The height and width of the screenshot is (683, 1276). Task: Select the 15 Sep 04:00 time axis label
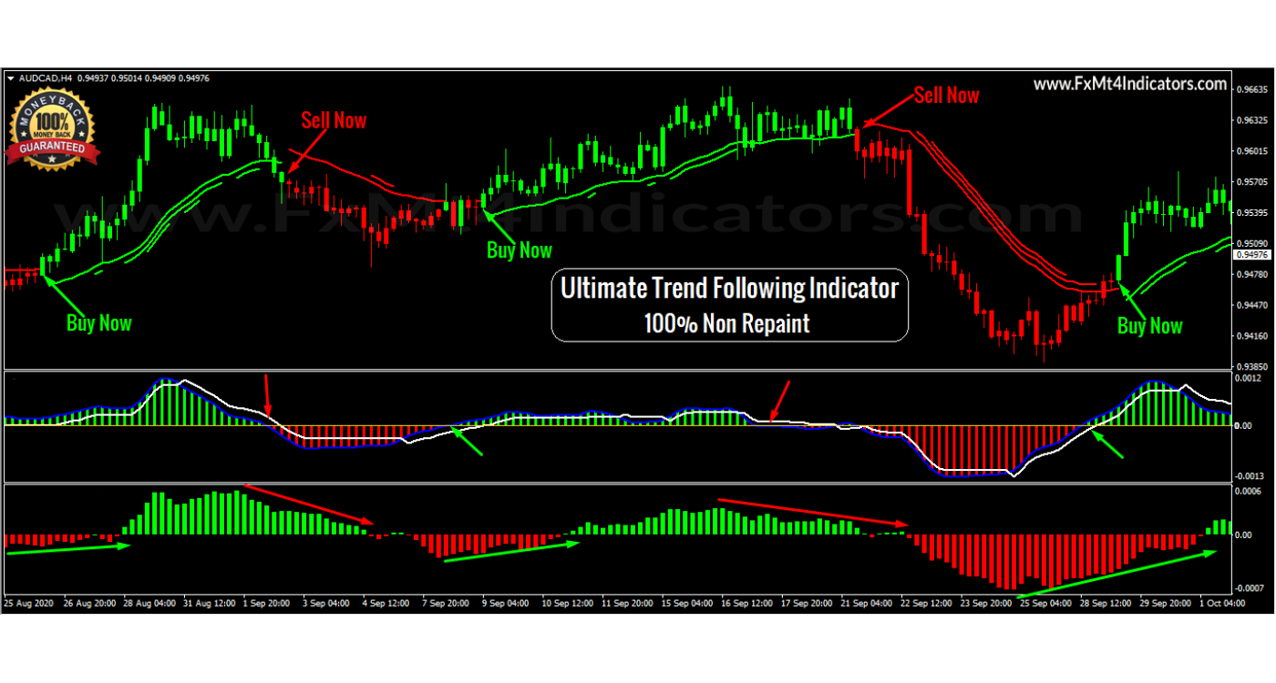click(x=688, y=603)
